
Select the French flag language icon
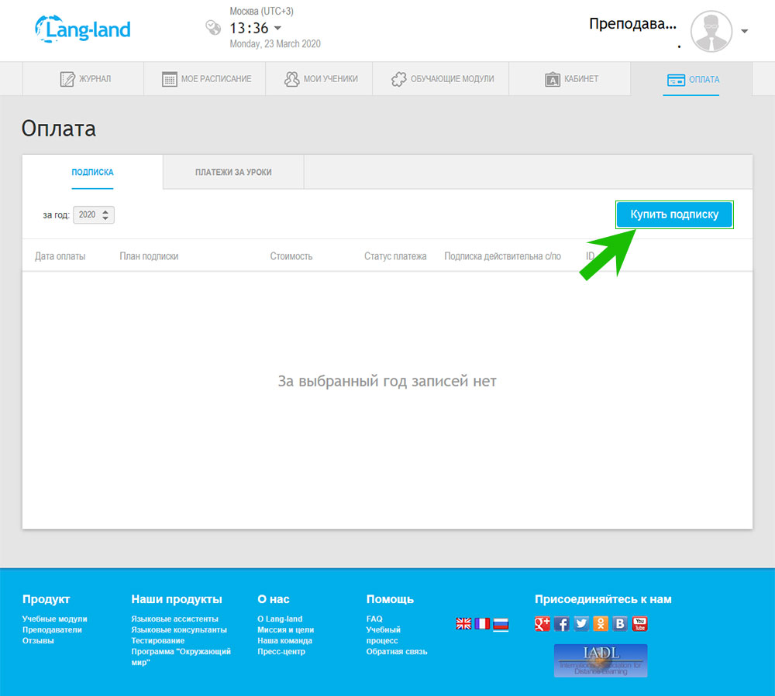click(482, 623)
